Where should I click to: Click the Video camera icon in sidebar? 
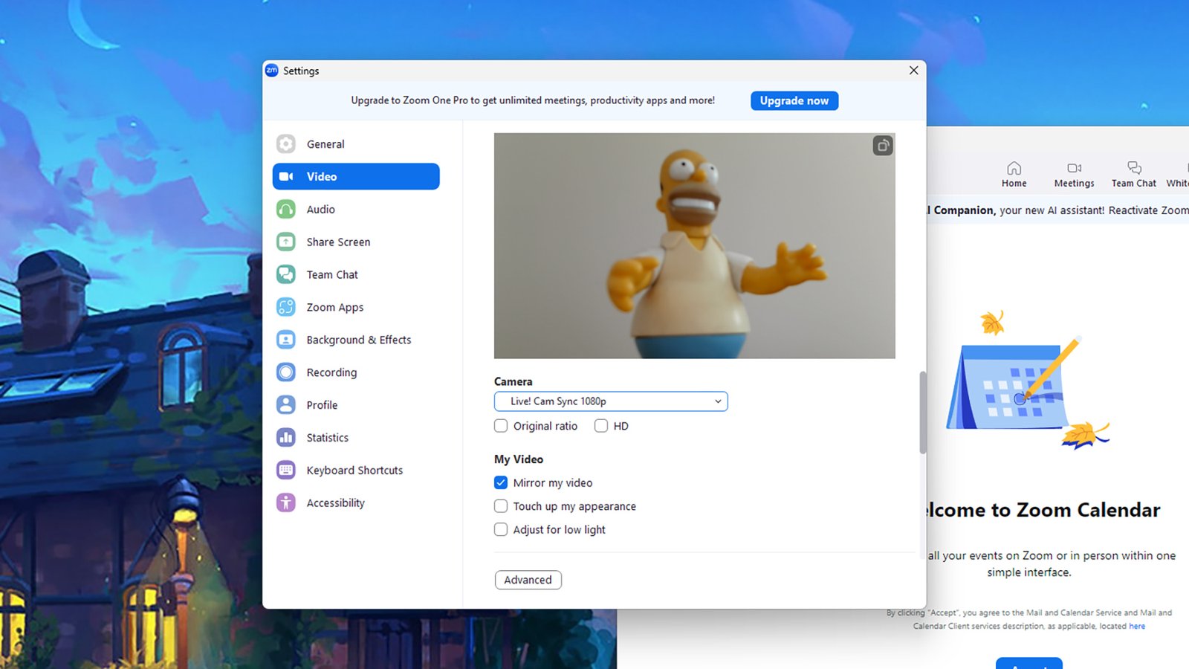coord(286,177)
